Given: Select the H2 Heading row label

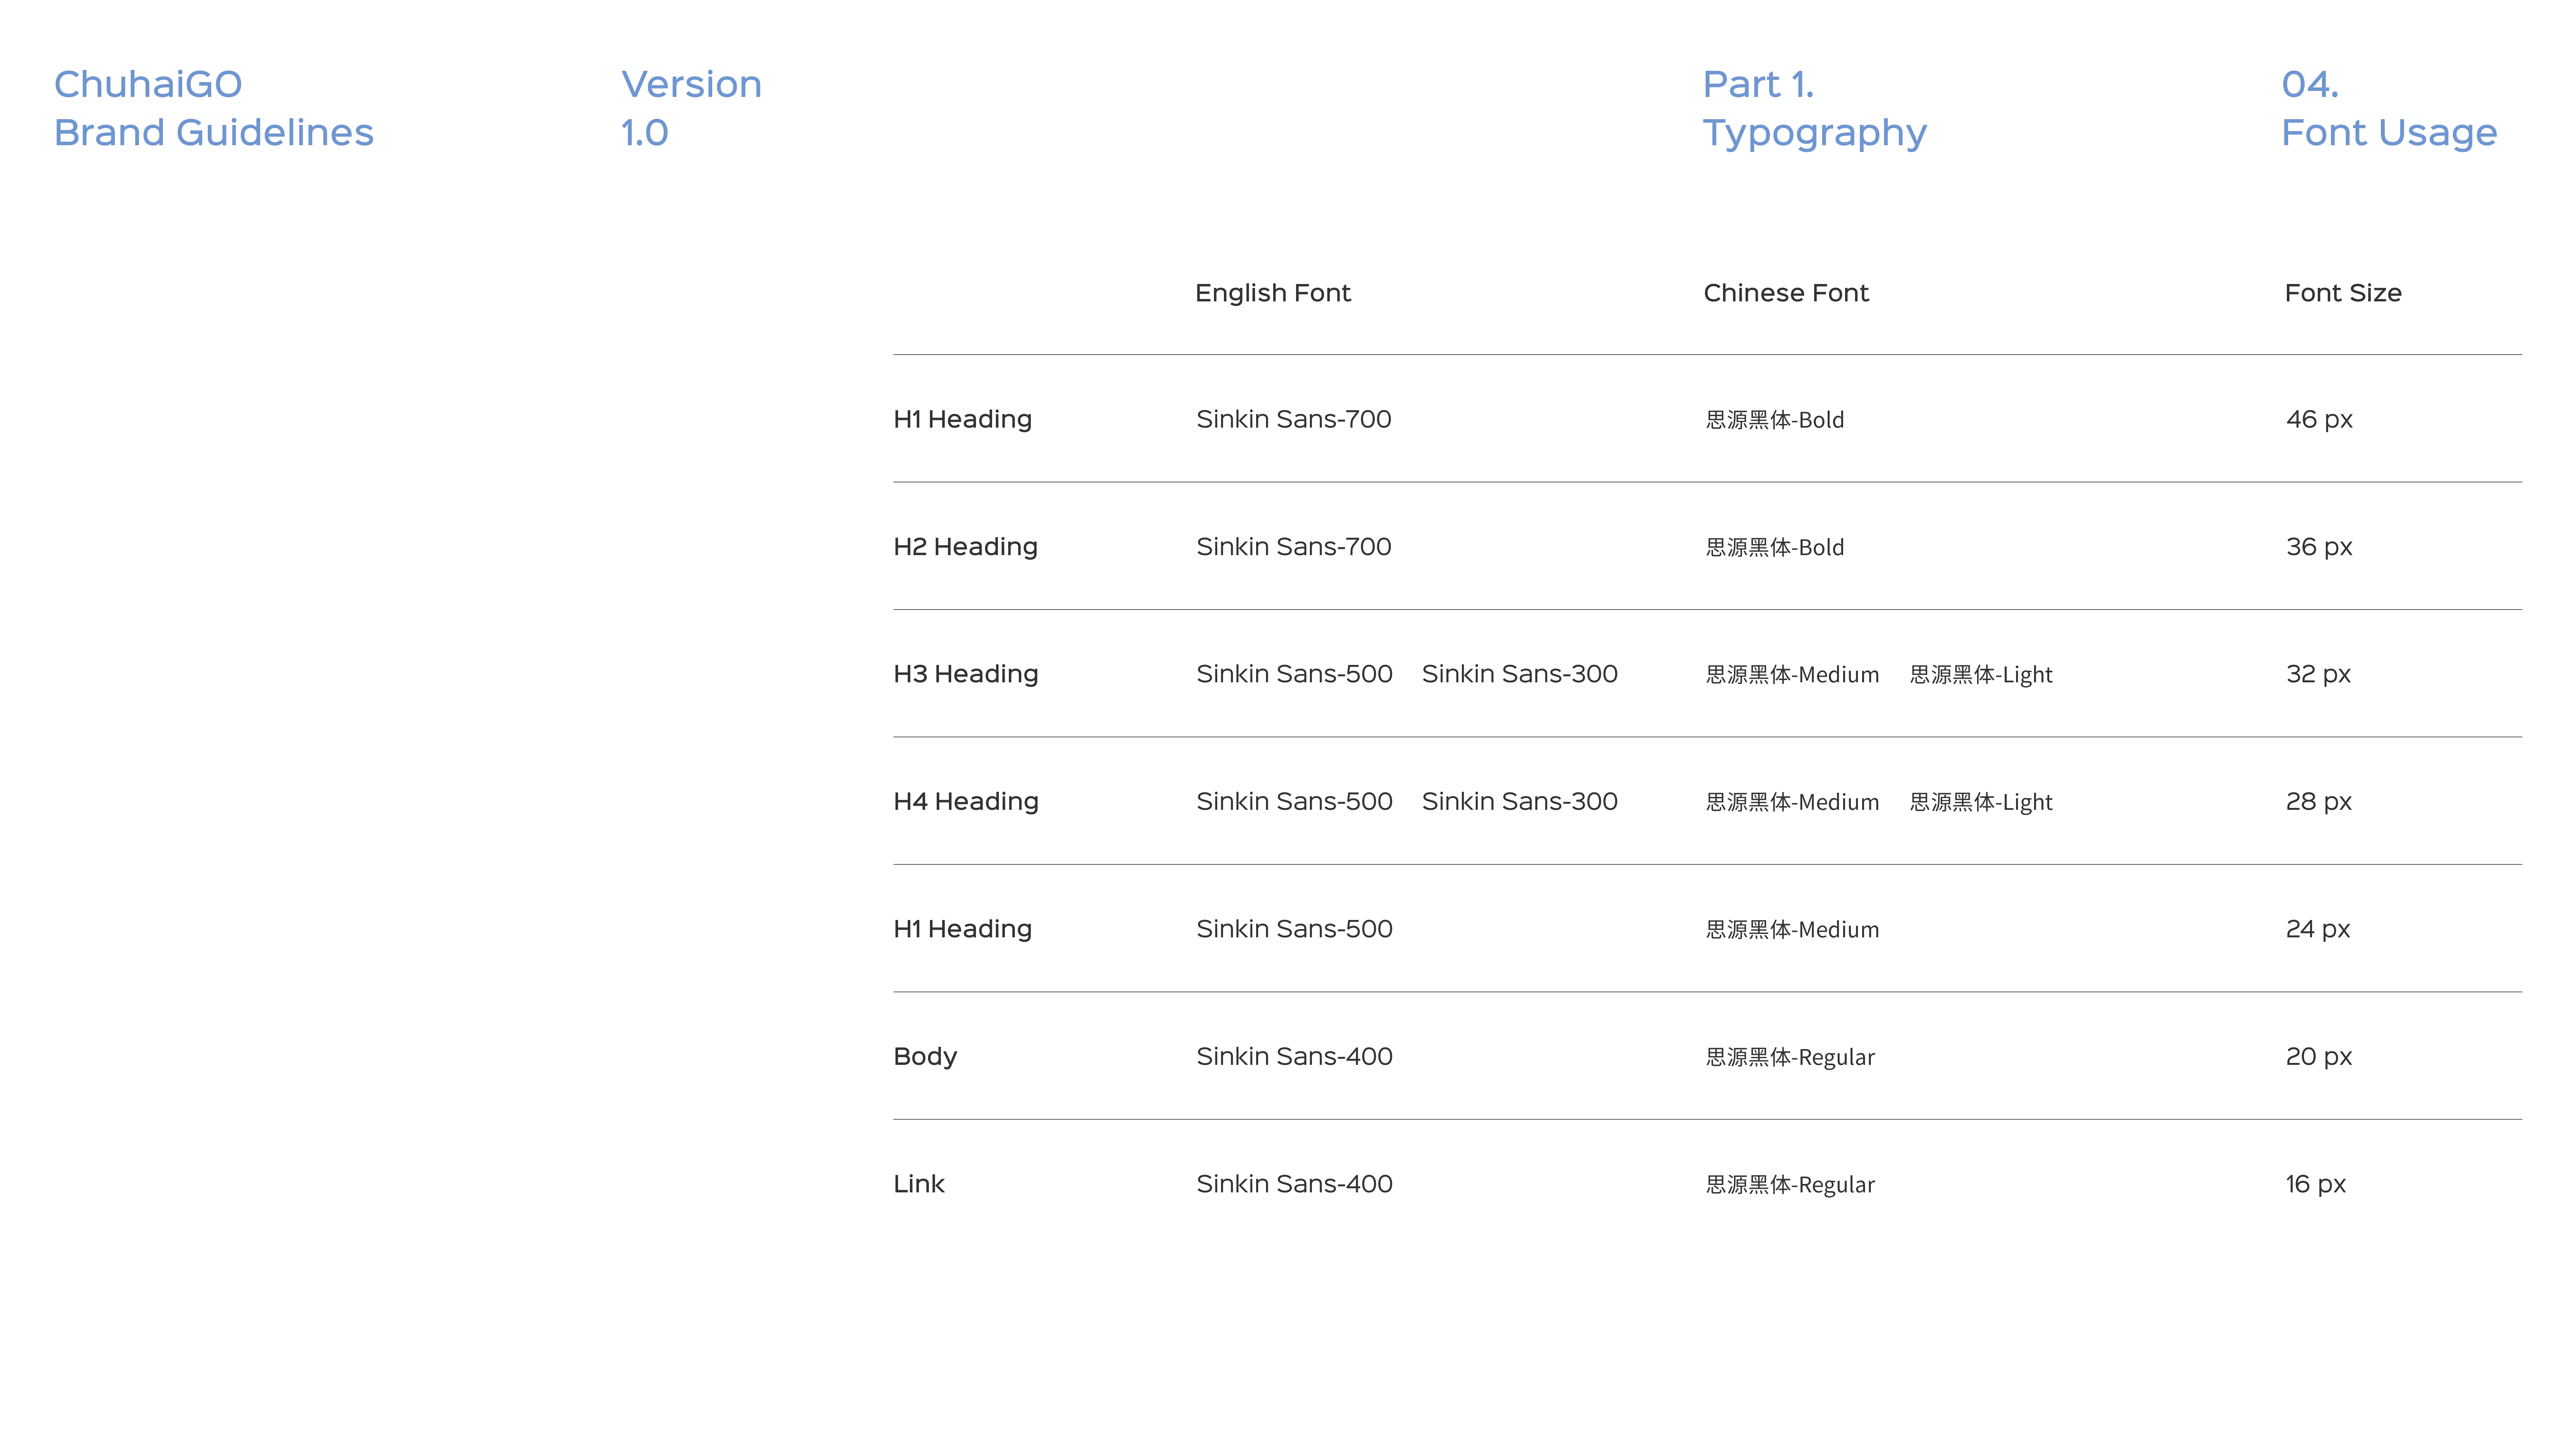Looking at the screenshot, I should [x=965, y=547].
